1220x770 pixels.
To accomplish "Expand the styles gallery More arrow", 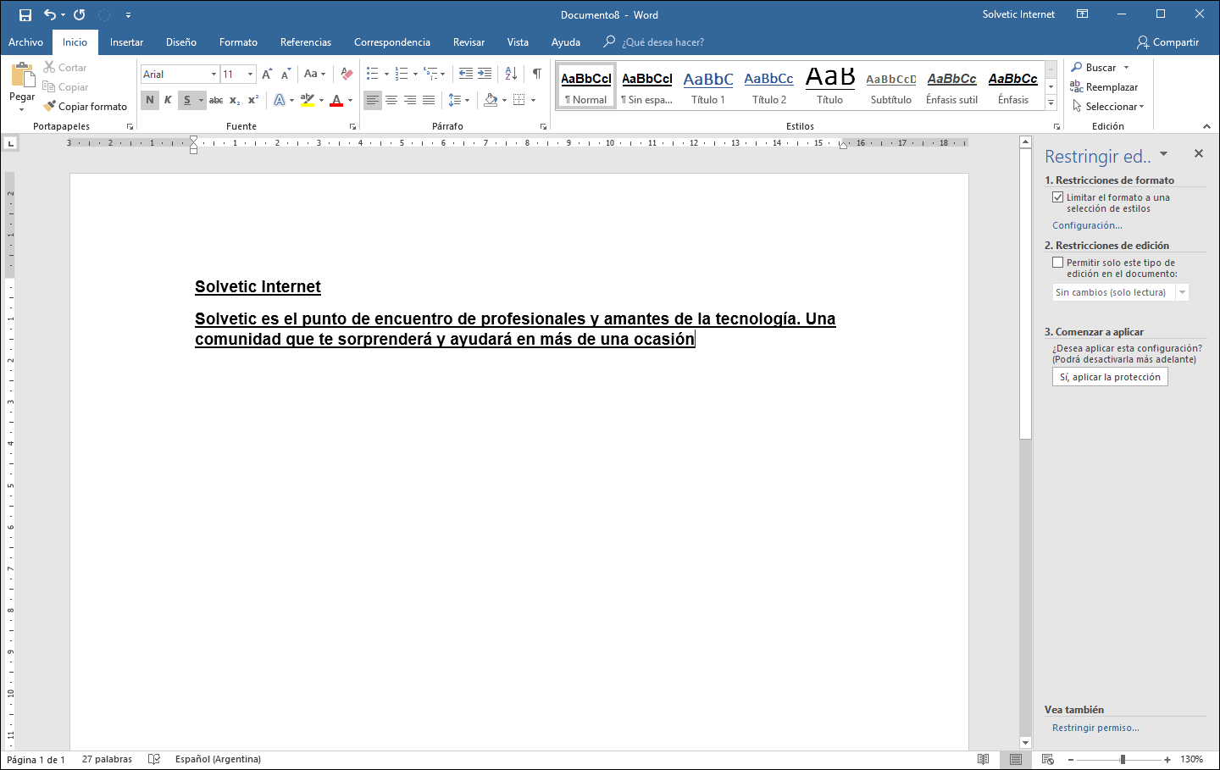I will [x=1051, y=103].
